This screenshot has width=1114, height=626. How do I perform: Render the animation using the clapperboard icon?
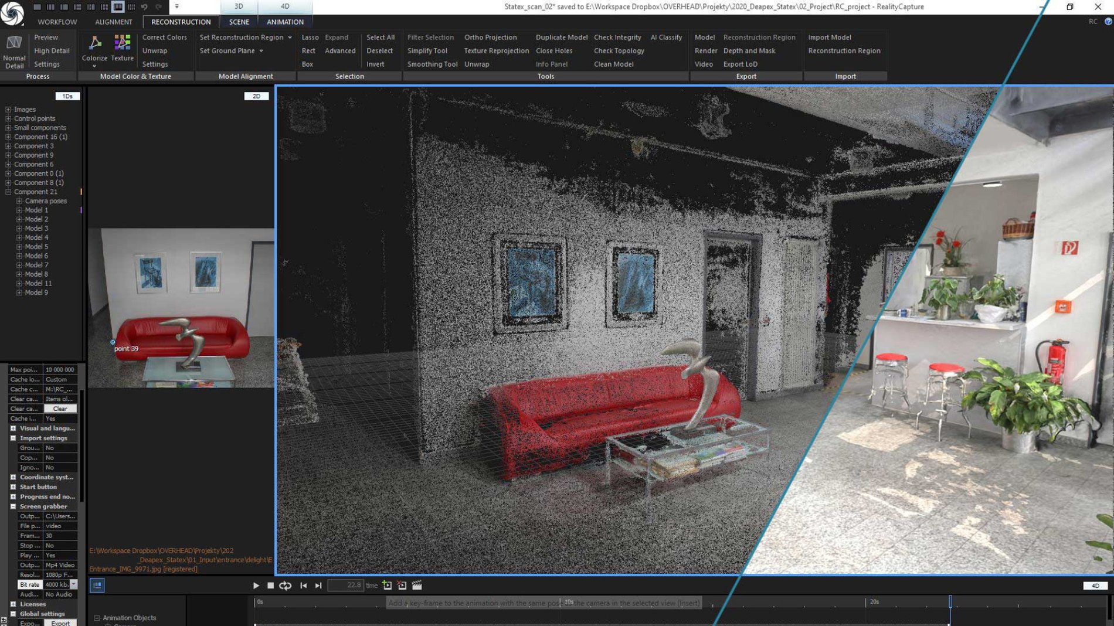point(417,585)
